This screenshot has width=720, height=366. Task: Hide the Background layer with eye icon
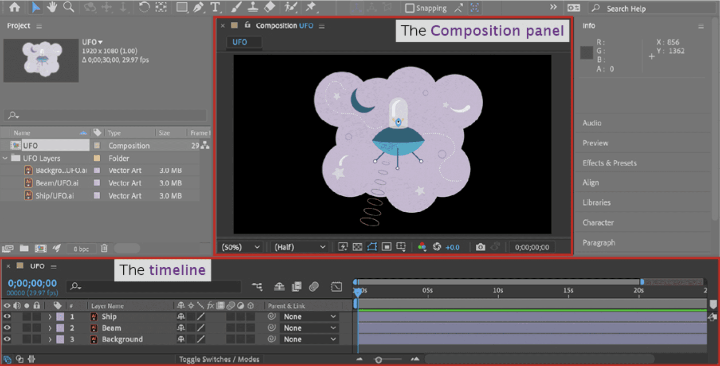click(7, 339)
